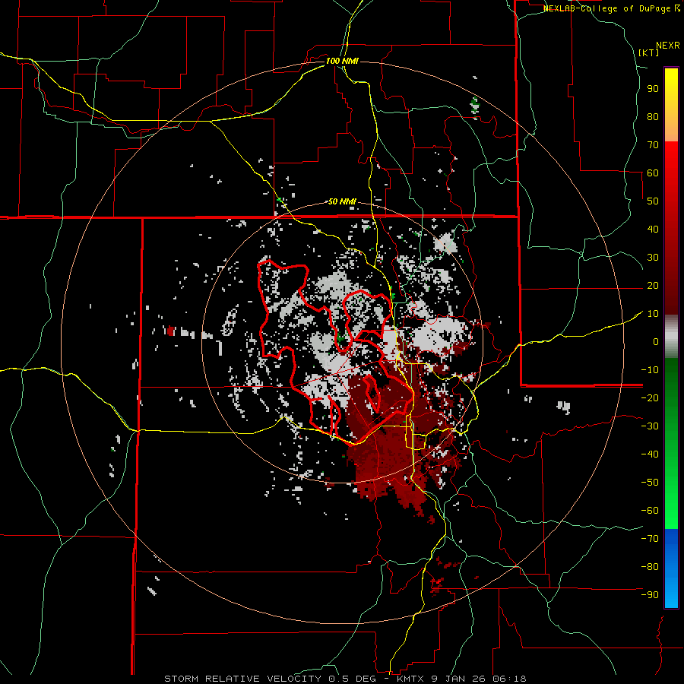Click the -90 value on the velocity scale

tap(650, 595)
